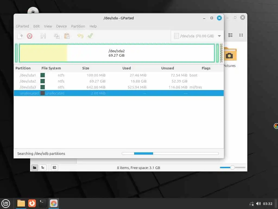Click the ntfs color swatch for /dev/sda1

pyautogui.click(x=43, y=75)
